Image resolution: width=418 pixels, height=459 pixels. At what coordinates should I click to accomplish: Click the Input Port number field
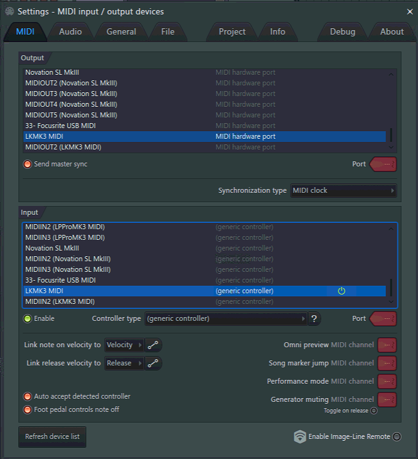383,318
